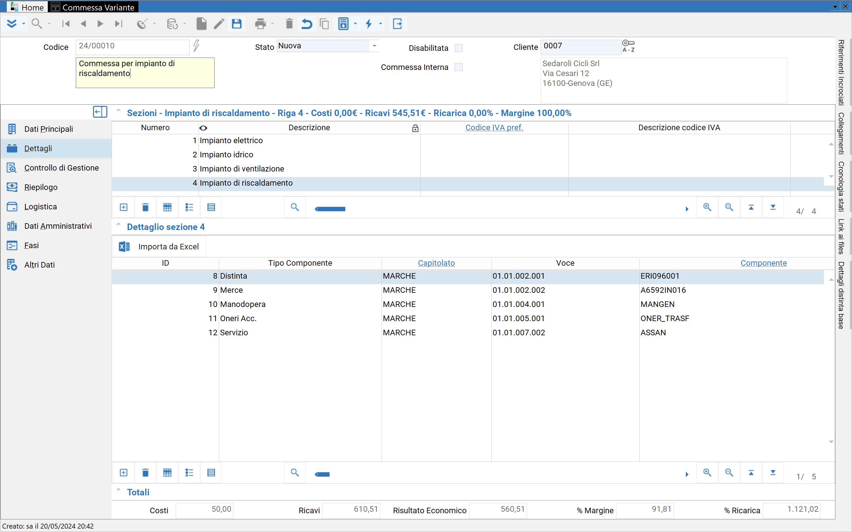
Task: Open the tab list dropdown in title bar
Action: (x=835, y=7)
